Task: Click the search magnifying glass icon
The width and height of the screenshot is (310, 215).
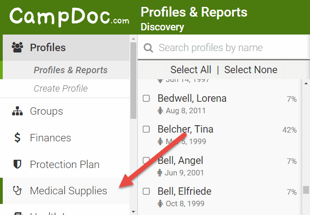Action: (x=148, y=48)
